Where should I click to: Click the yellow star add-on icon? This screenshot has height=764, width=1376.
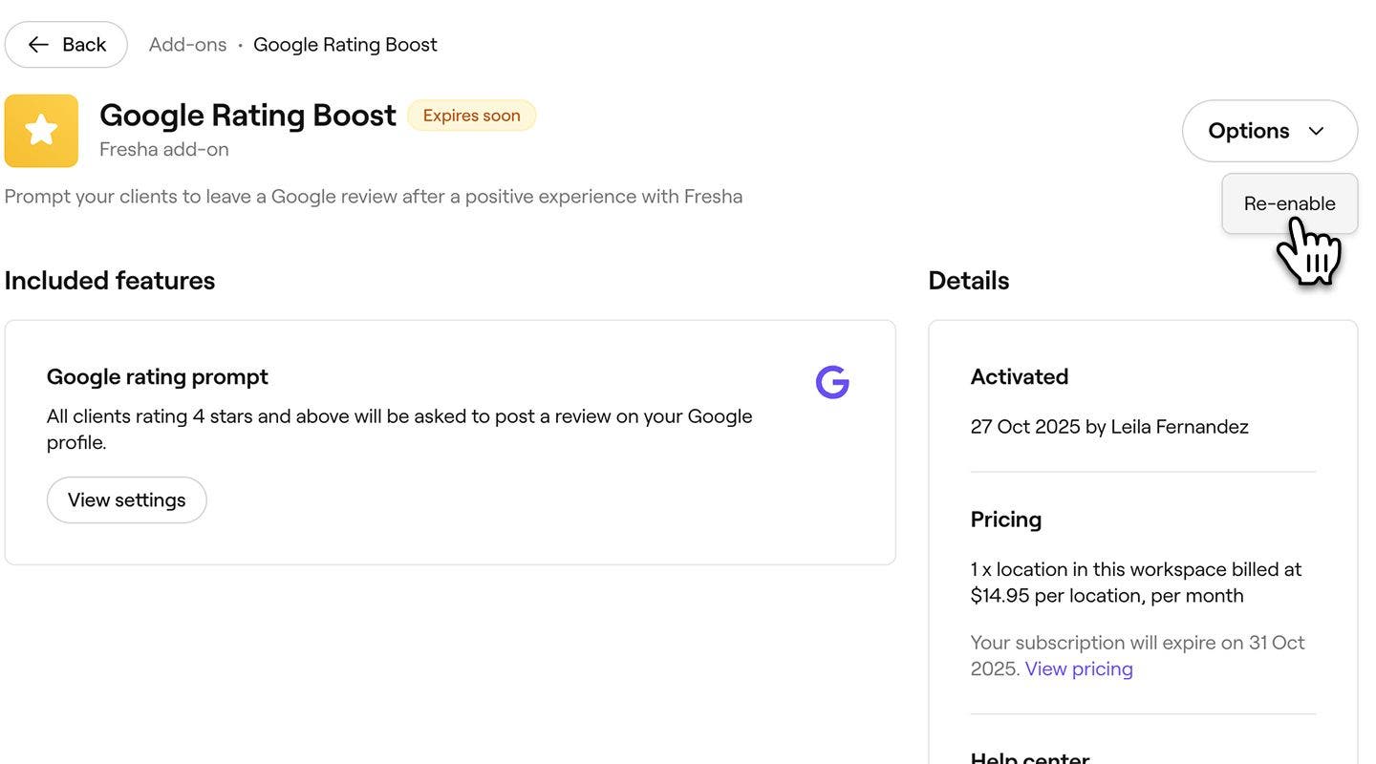(41, 131)
